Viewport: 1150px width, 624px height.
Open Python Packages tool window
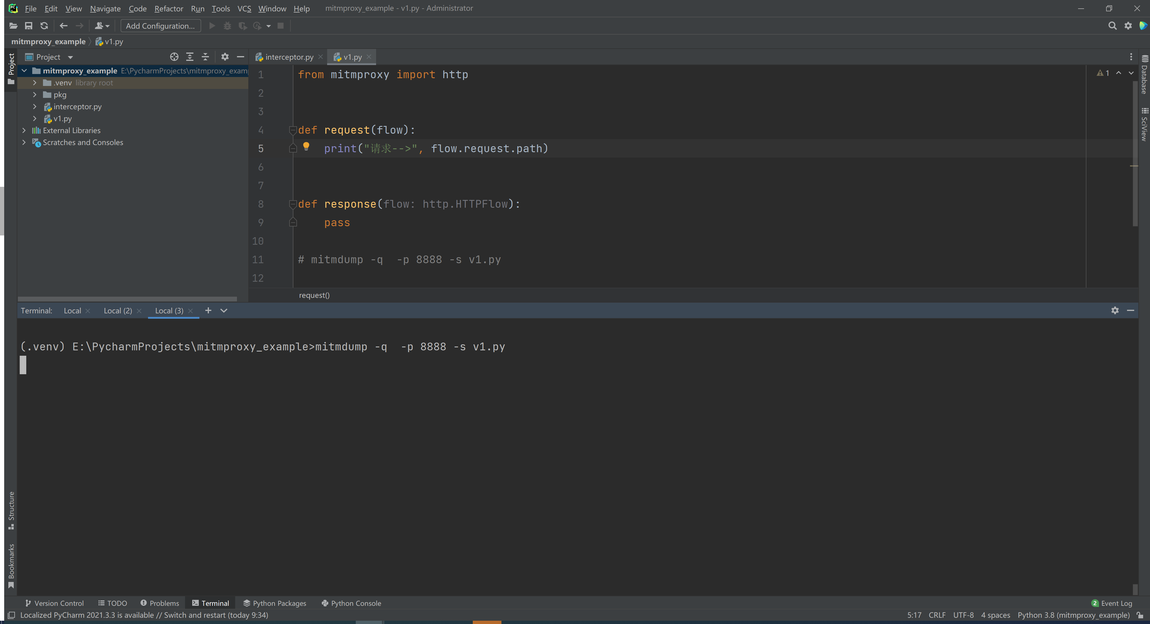pyautogui.click(x=275, y=603)
